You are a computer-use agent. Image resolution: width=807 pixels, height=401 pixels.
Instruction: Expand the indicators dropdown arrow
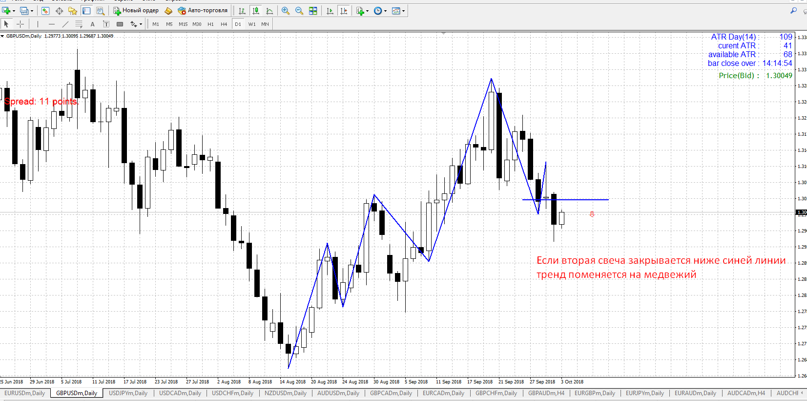point(368,11)
